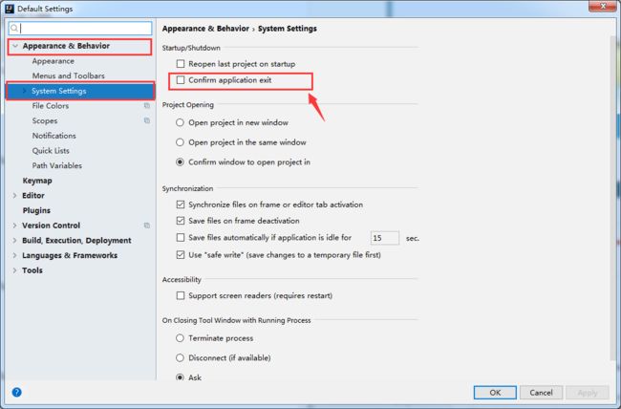Click Appearance & Behavior in the breadcrumb

(205, 29)
